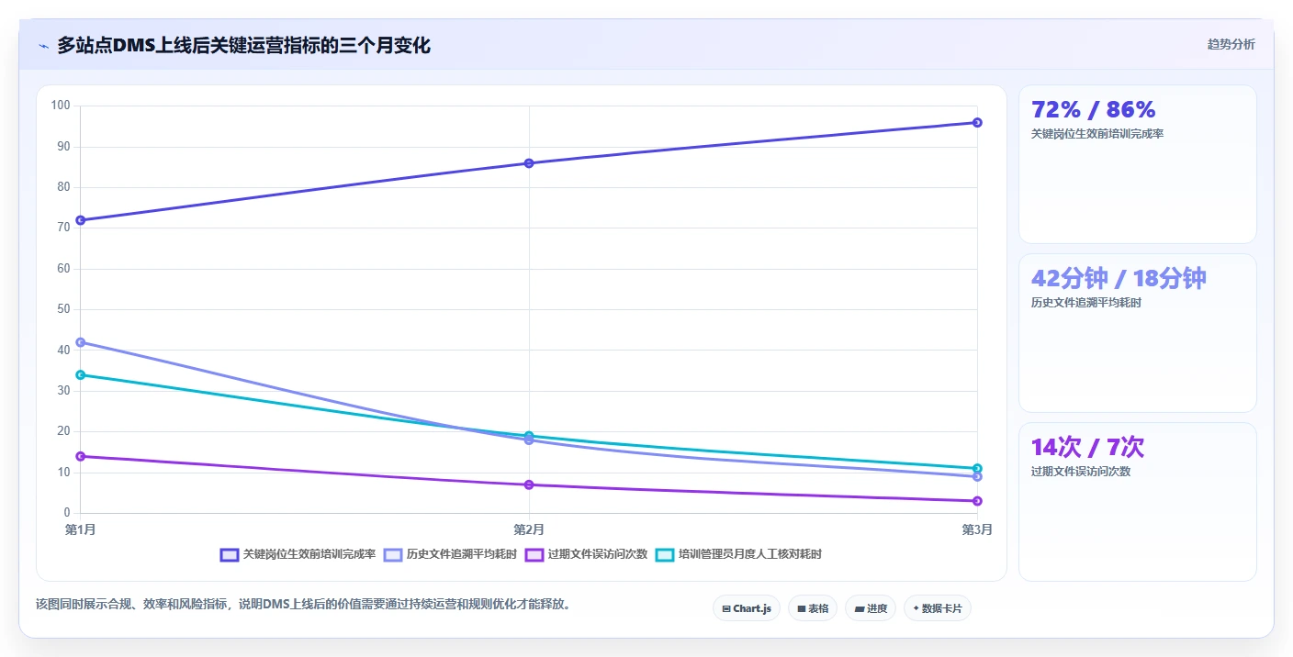Viewport: 1293px width, 657px height.
Task: Click the 第1月 training completion point at 72
Action: tap(81, 220)
